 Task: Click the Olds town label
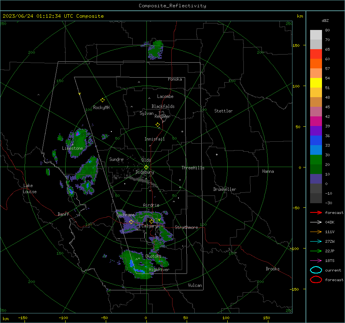(x=146, y=160)
